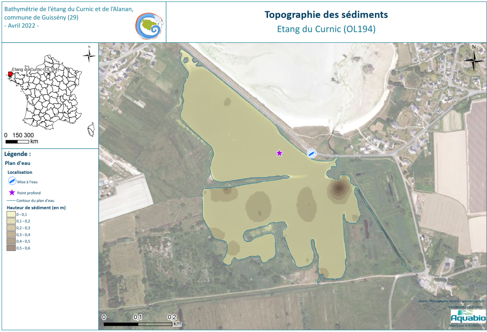Click the '0,1' label on main scale bar
Viewport: 487px width, 332px height.
coord(138,317)
